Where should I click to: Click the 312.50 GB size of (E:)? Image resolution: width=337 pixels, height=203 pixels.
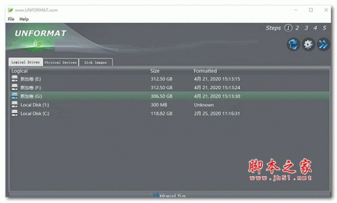pyautogui.click(x=162, y=79)
